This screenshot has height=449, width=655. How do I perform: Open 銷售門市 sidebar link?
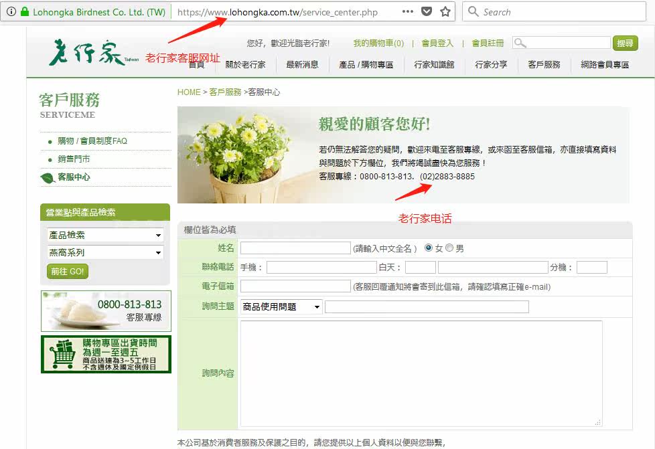click(74, 159)
